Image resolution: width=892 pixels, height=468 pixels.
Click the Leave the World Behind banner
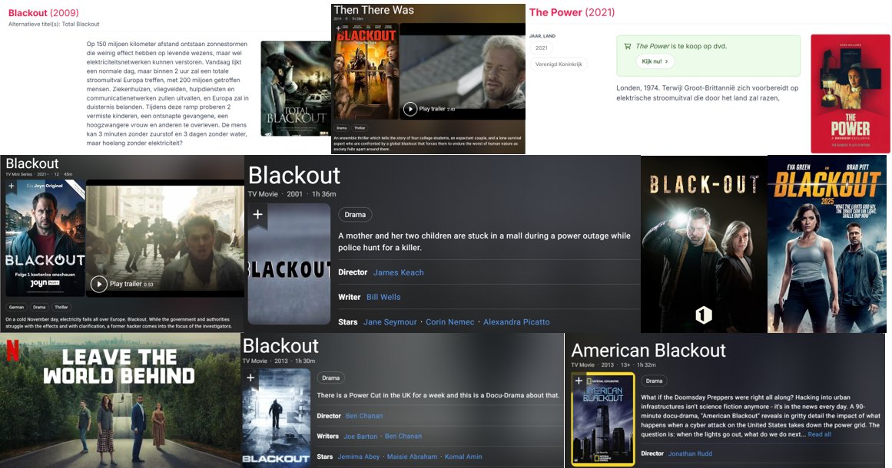tap(120, 400)
